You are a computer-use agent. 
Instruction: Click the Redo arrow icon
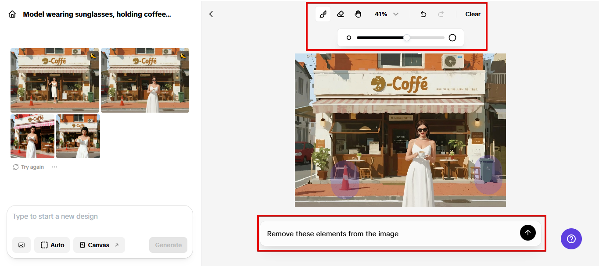[x=441, y=14]
